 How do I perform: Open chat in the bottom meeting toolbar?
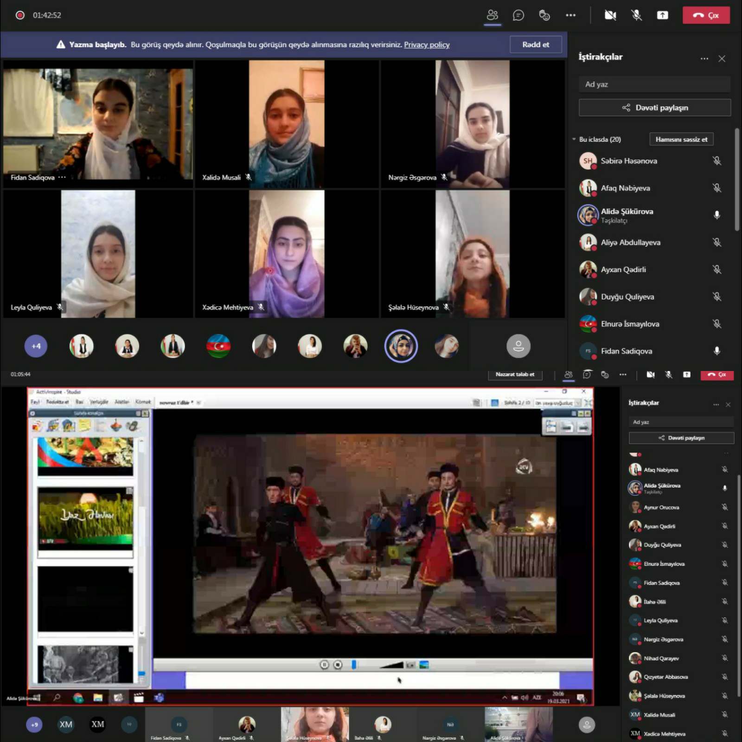[587, 374]
